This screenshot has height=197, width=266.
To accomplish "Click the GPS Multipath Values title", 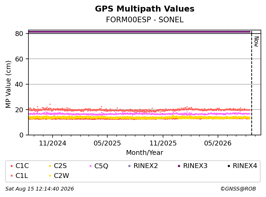I will pyautogui.click(x=145, y=9).
